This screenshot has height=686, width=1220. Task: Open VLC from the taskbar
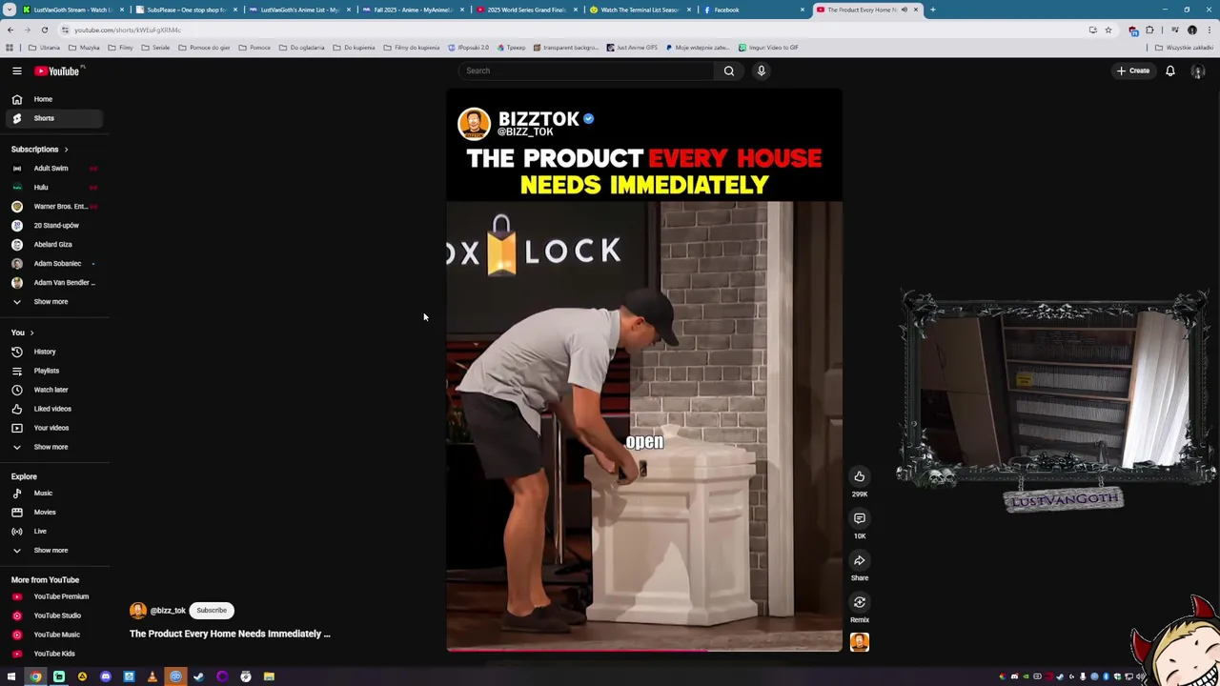point(152,676)
